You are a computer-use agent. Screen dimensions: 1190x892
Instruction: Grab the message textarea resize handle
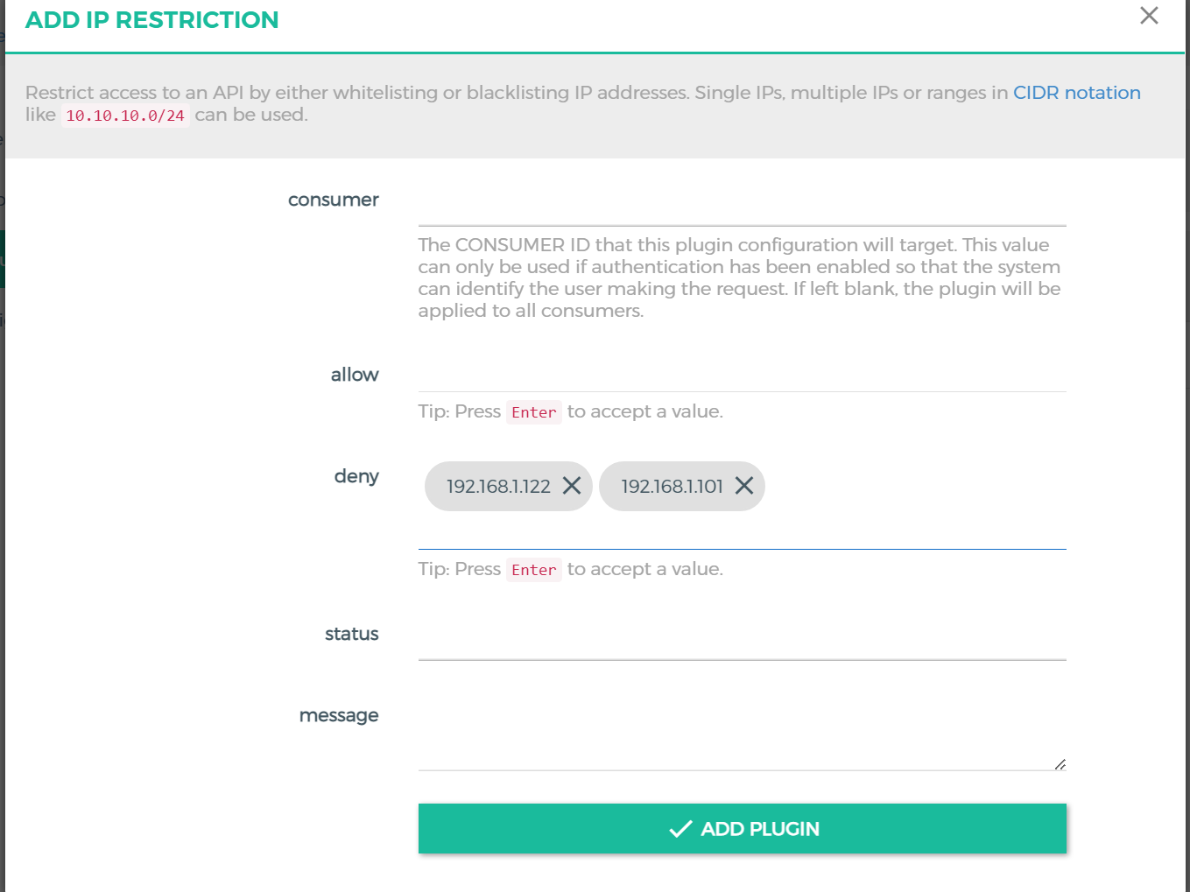(x=1060, y=764)
